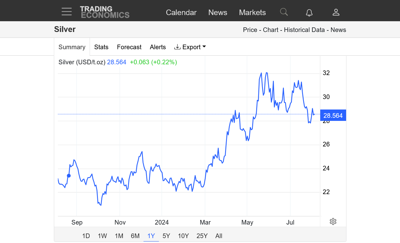
Task: Set chart range to 25Y
Action: point(202,236)
